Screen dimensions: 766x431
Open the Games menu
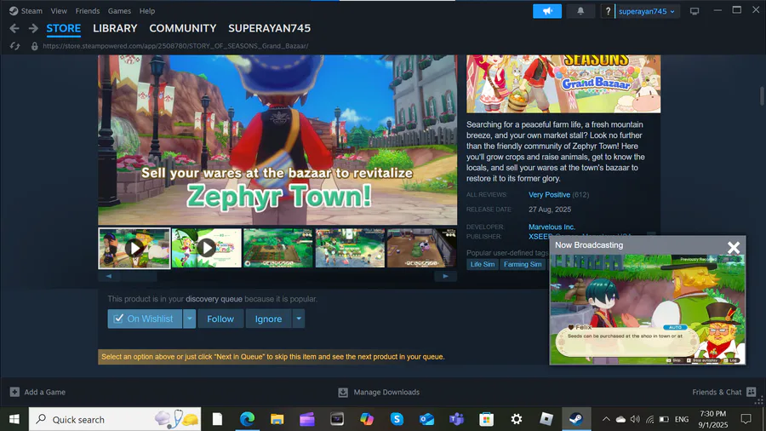(119, 11)
